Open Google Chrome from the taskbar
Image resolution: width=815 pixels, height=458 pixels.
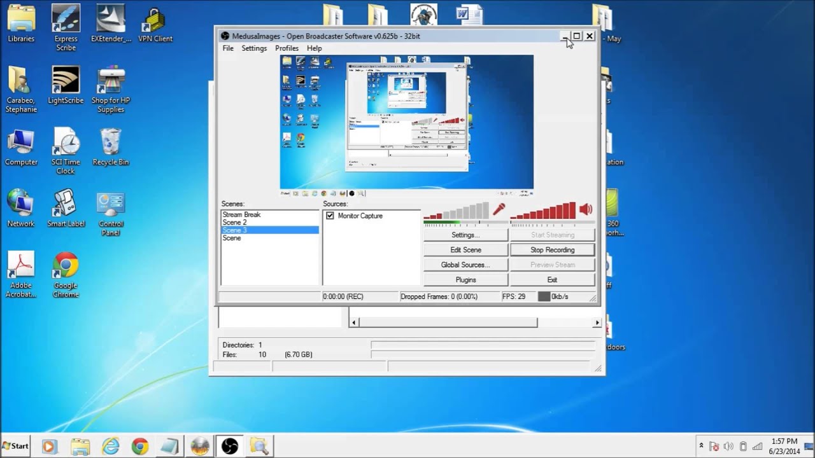pyautogui.click(x=140, y=446)
